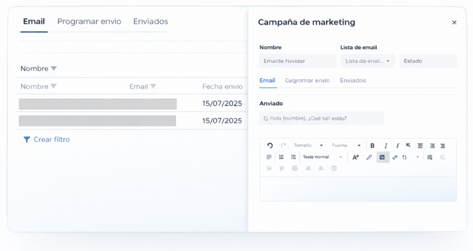Expand the small chevron after braces icon

coord(417,157)
